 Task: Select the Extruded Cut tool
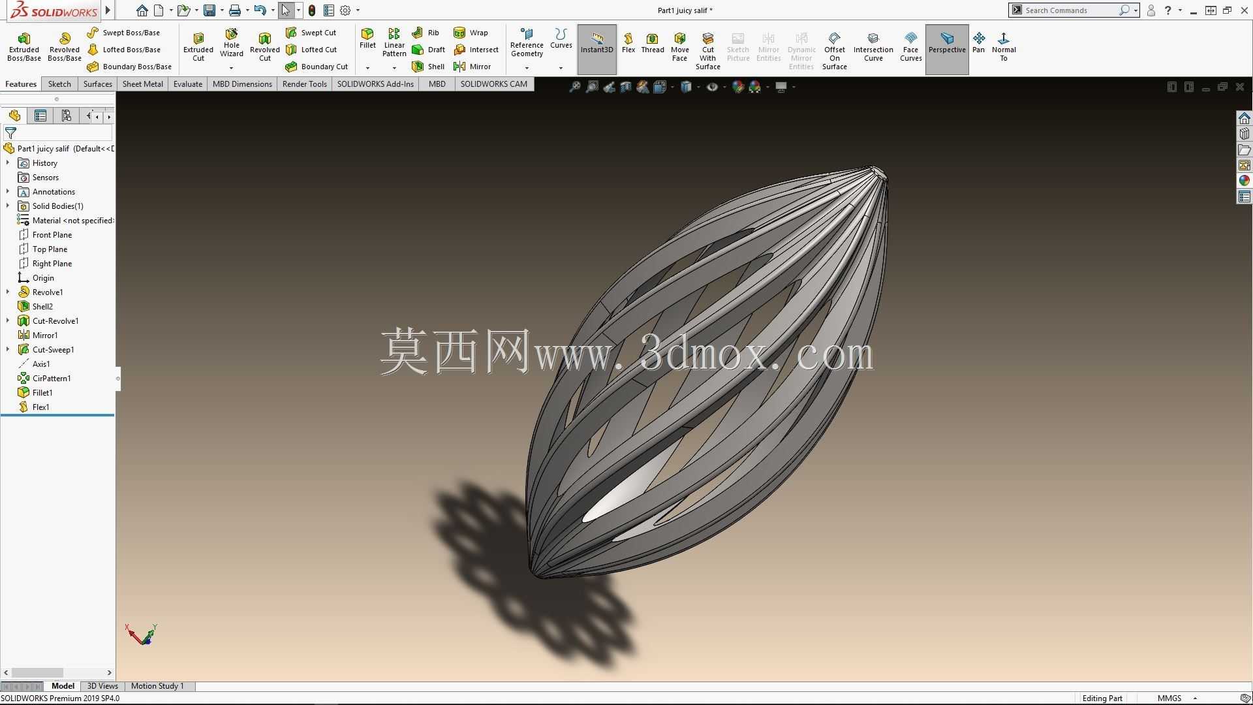(x=198, y=47)
